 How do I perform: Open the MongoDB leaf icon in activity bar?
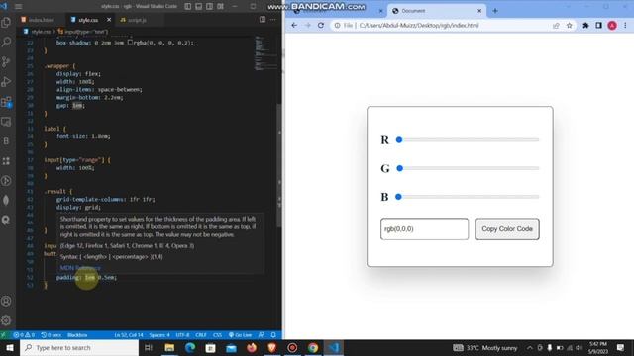[6, 200]
